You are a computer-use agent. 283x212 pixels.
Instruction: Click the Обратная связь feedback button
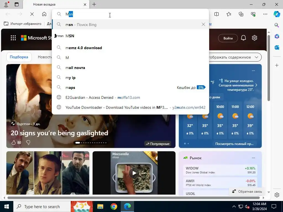pos(247,192)
